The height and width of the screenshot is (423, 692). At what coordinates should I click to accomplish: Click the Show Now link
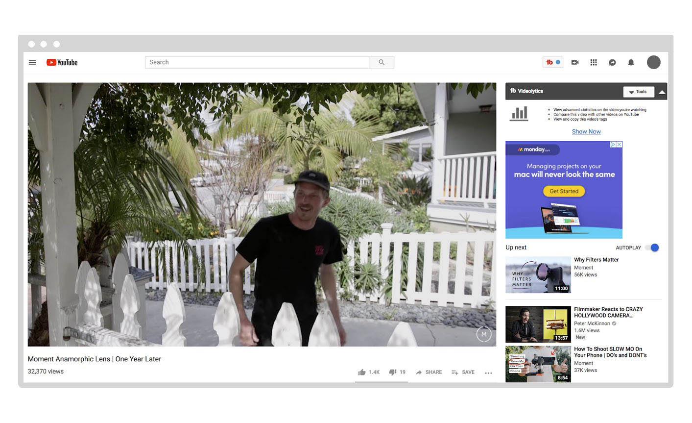tap(586, 131)
